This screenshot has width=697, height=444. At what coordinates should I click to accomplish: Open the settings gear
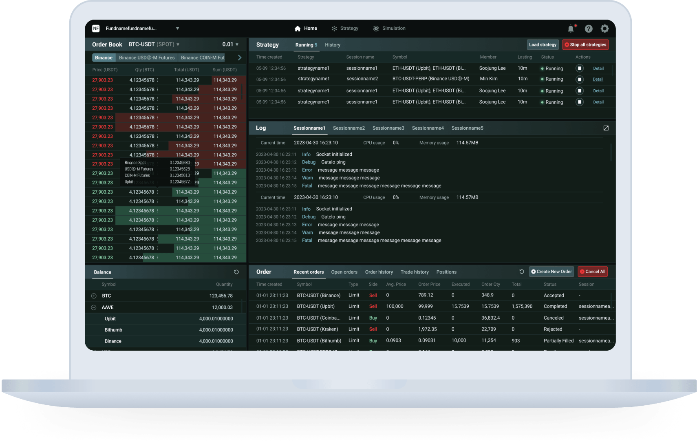coord(604,28)
